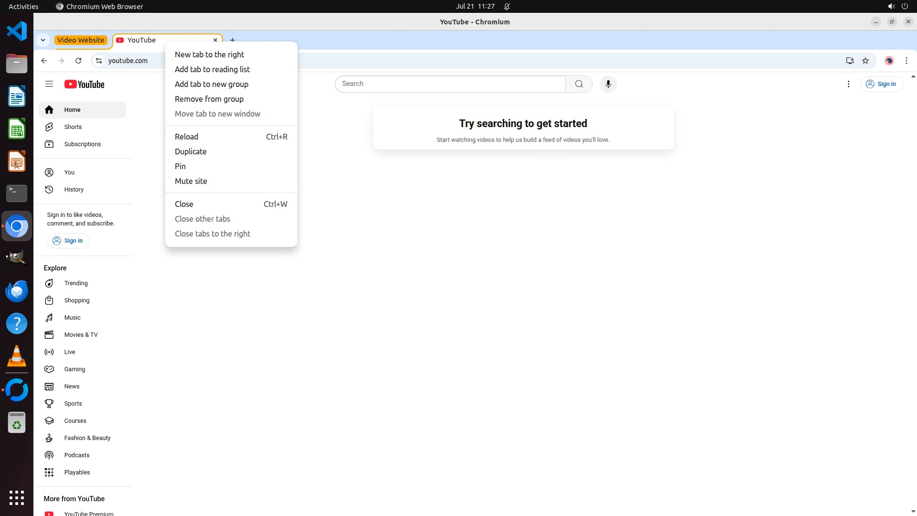Click the YouTube voice search microphone icon
This screenshot has width=917, height=516.
click(608, 84)
